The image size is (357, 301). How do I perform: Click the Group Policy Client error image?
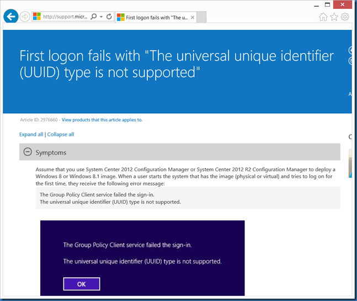click(142, 258)
